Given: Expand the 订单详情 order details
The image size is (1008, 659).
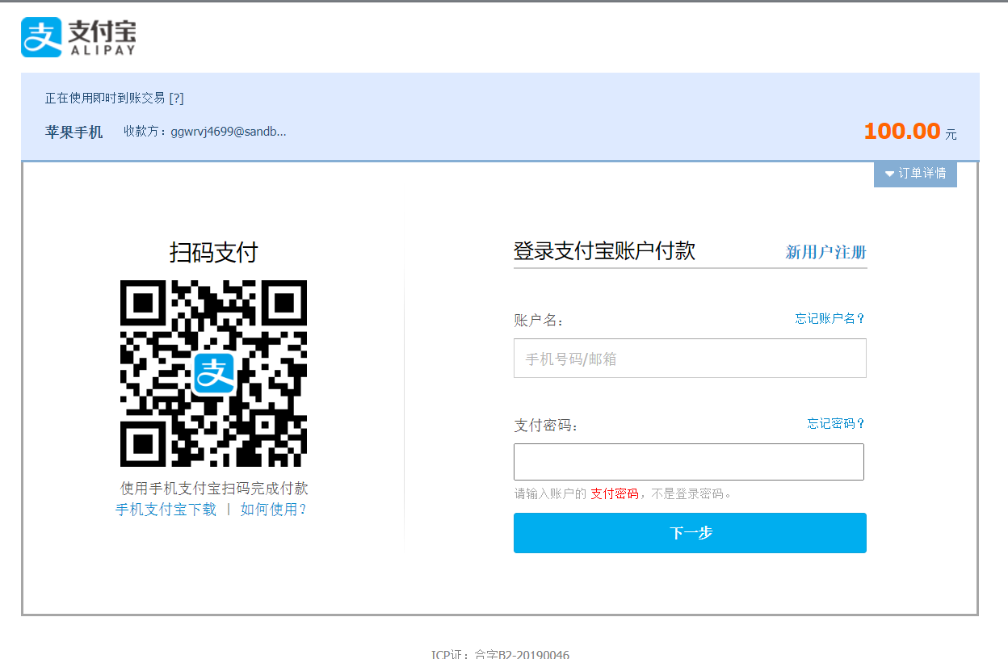Looking at the screenshot, I should coord(915,174).
